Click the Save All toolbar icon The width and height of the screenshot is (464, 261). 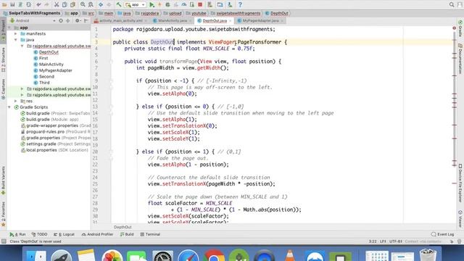tap(12, 4)
